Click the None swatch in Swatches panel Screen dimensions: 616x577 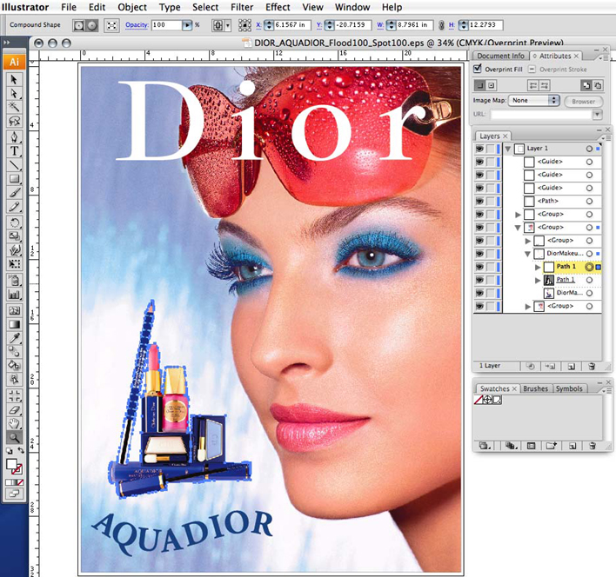(479, 400)
